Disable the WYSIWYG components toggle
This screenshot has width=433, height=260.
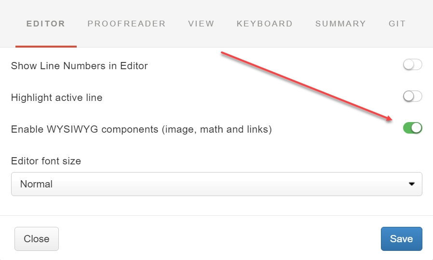point(412,128)
